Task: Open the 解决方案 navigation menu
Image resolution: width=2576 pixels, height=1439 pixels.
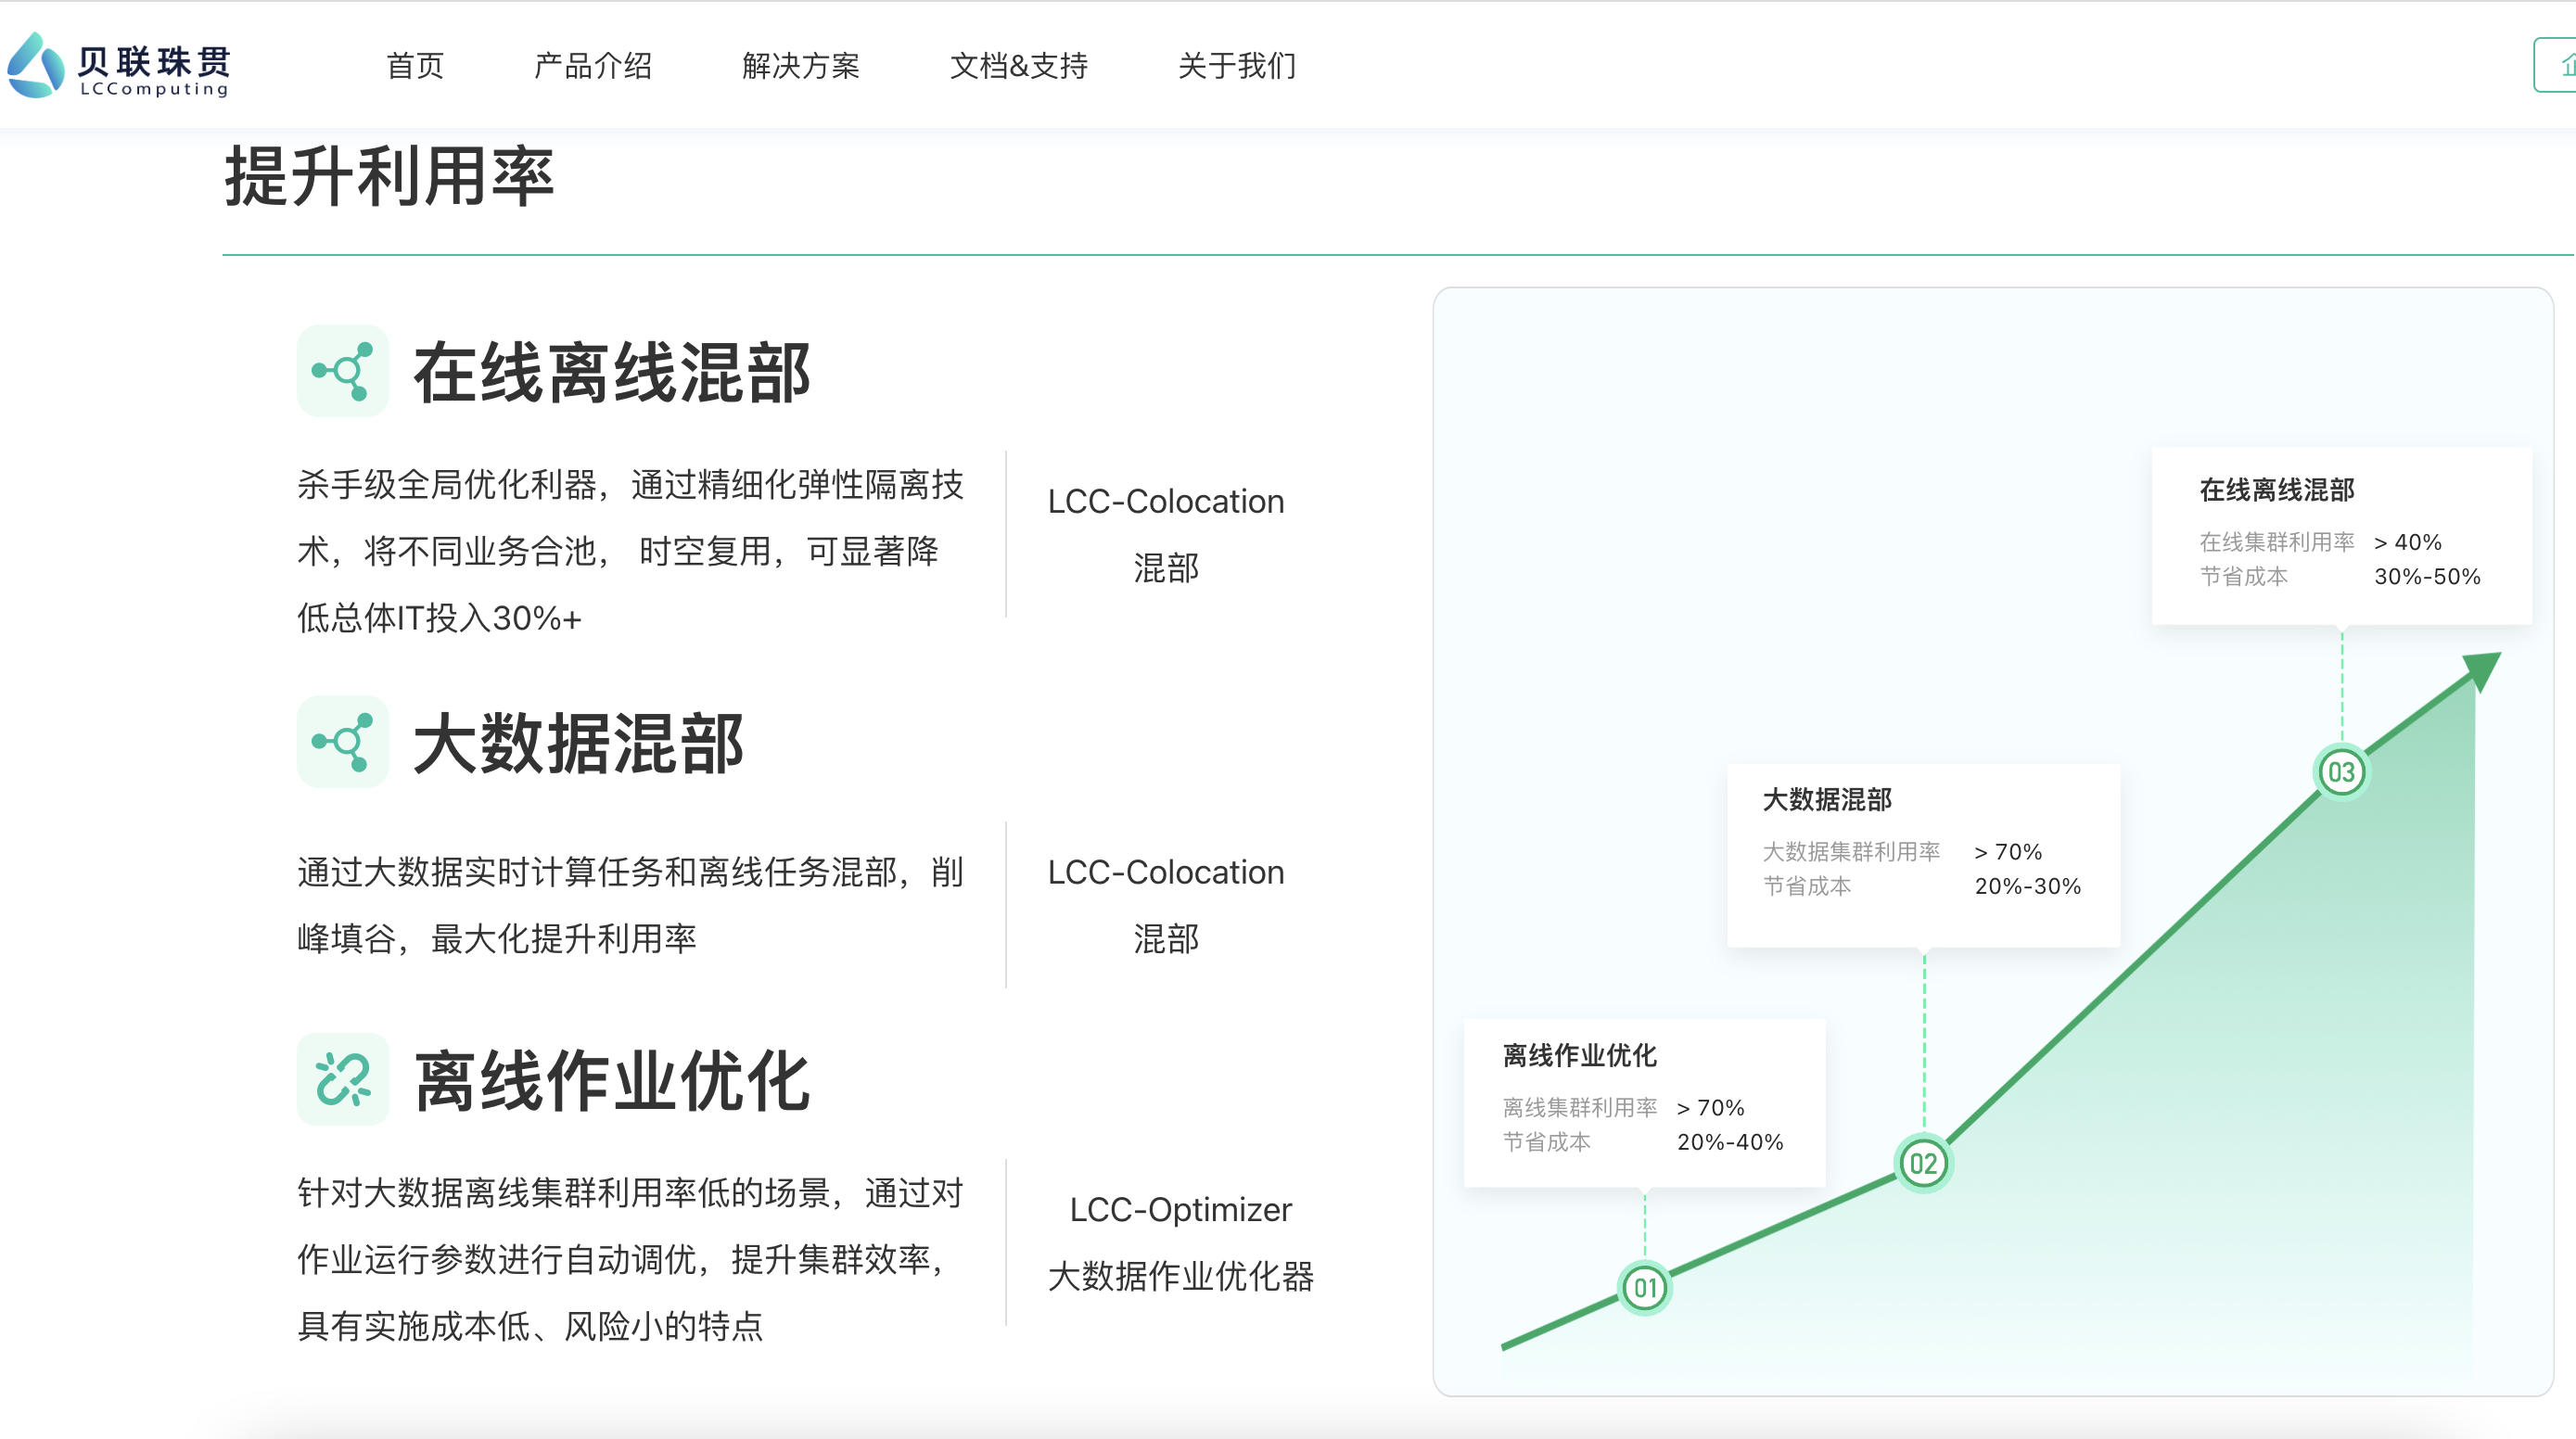Action: point(801,66)
